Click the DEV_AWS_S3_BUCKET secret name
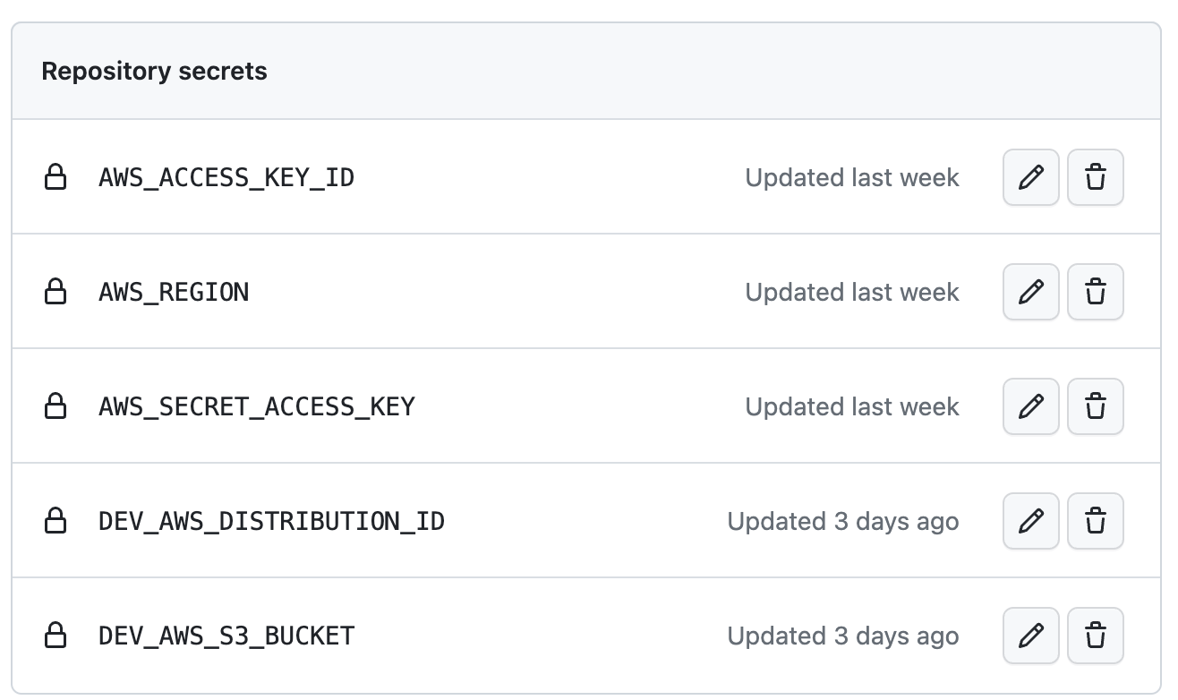The image size is (1178, 700). pyautogui.click(x=226, y=636)
